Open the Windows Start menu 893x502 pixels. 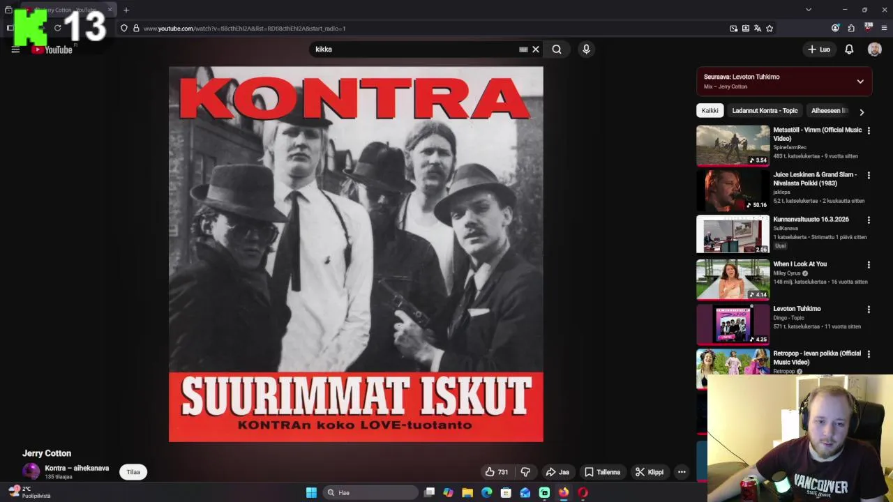311,492
